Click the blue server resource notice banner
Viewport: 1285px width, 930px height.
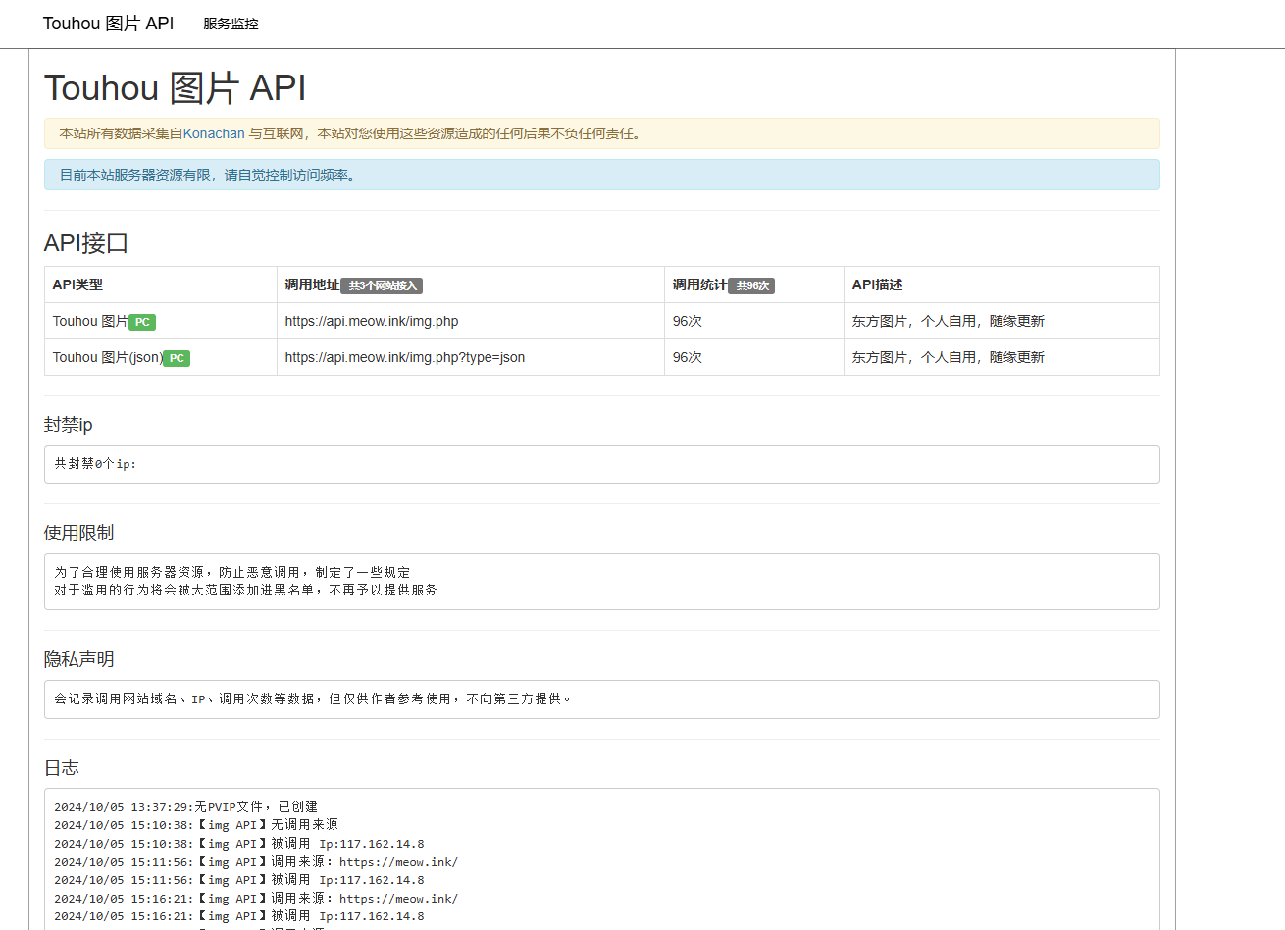[601, 175]
